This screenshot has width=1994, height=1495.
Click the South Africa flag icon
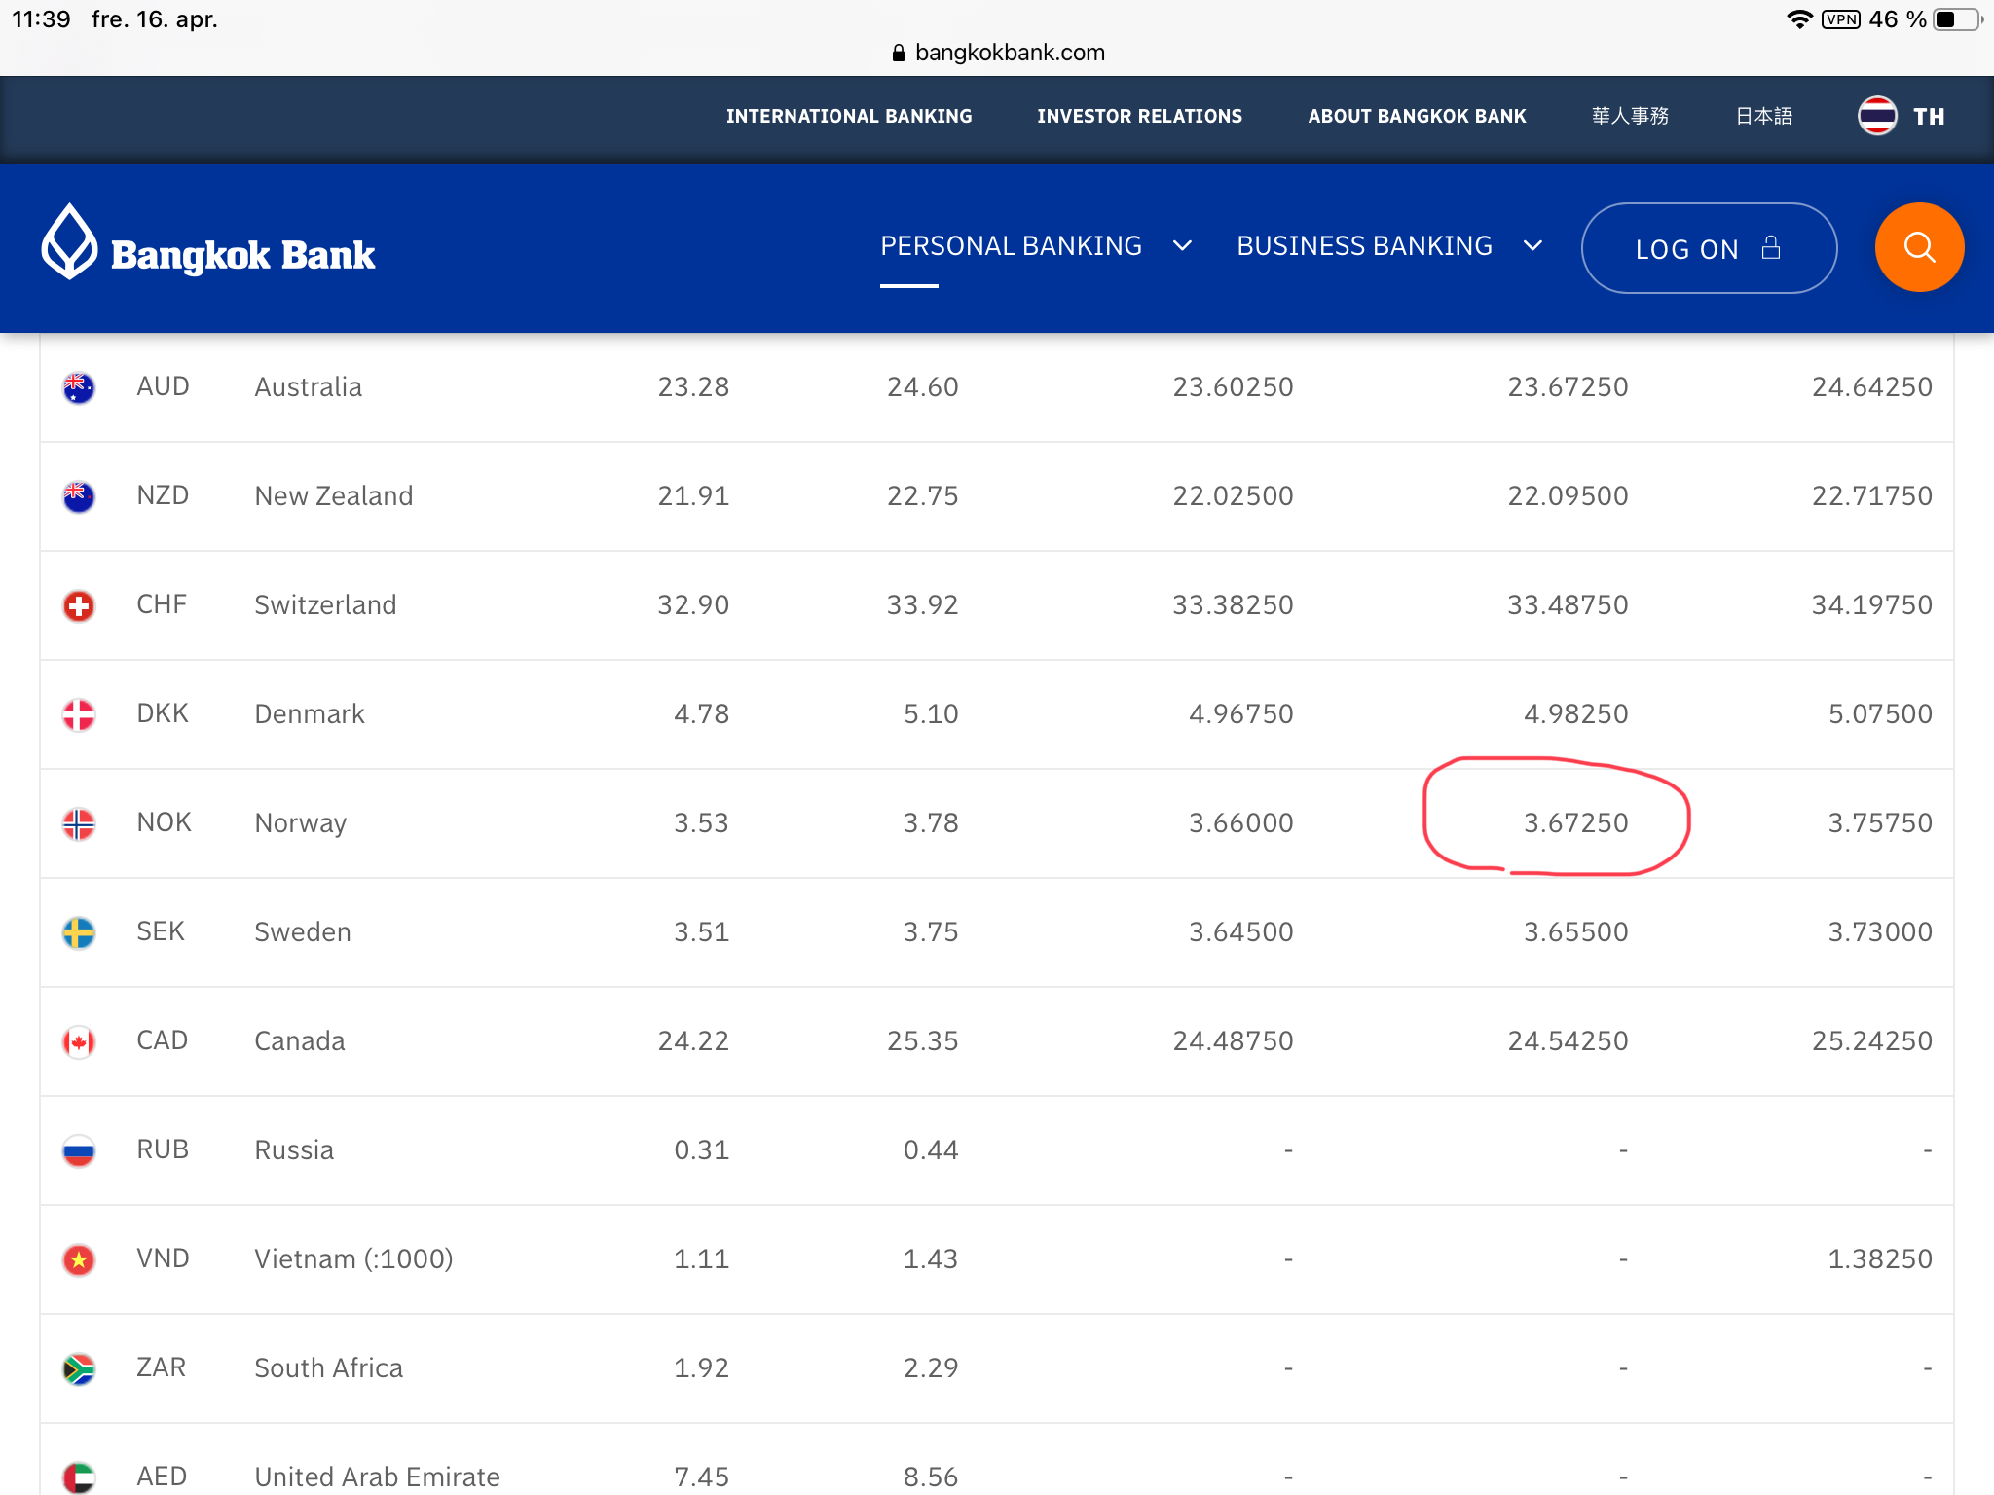click(x=79, y=1368)
